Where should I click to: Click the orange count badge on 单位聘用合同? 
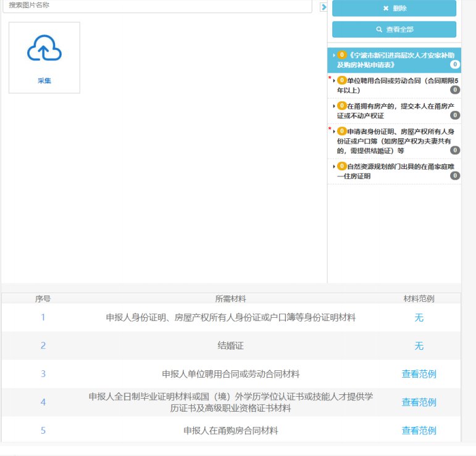pyautogui.click(x=342, y=80)
